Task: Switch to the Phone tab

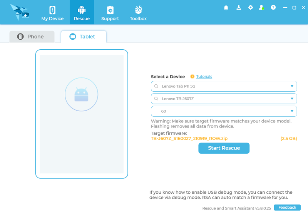Action: [x=32, y=37]
